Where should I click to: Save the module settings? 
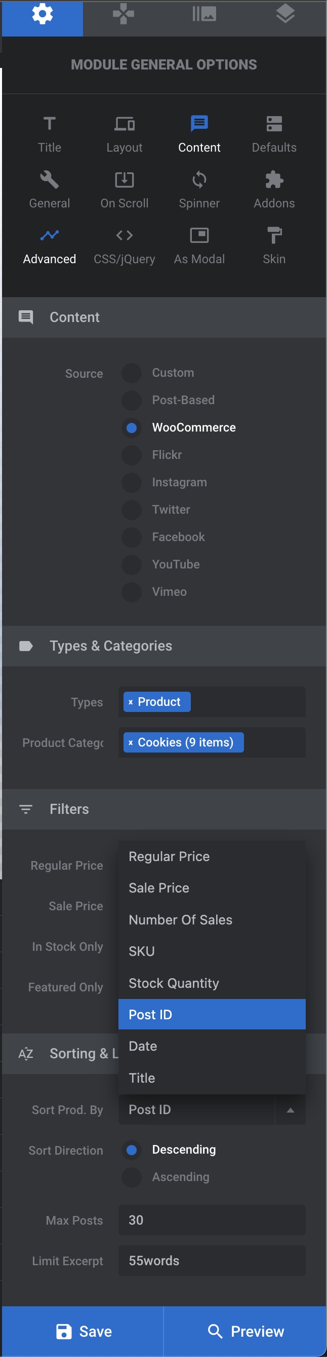click(x=83, y=1331)
